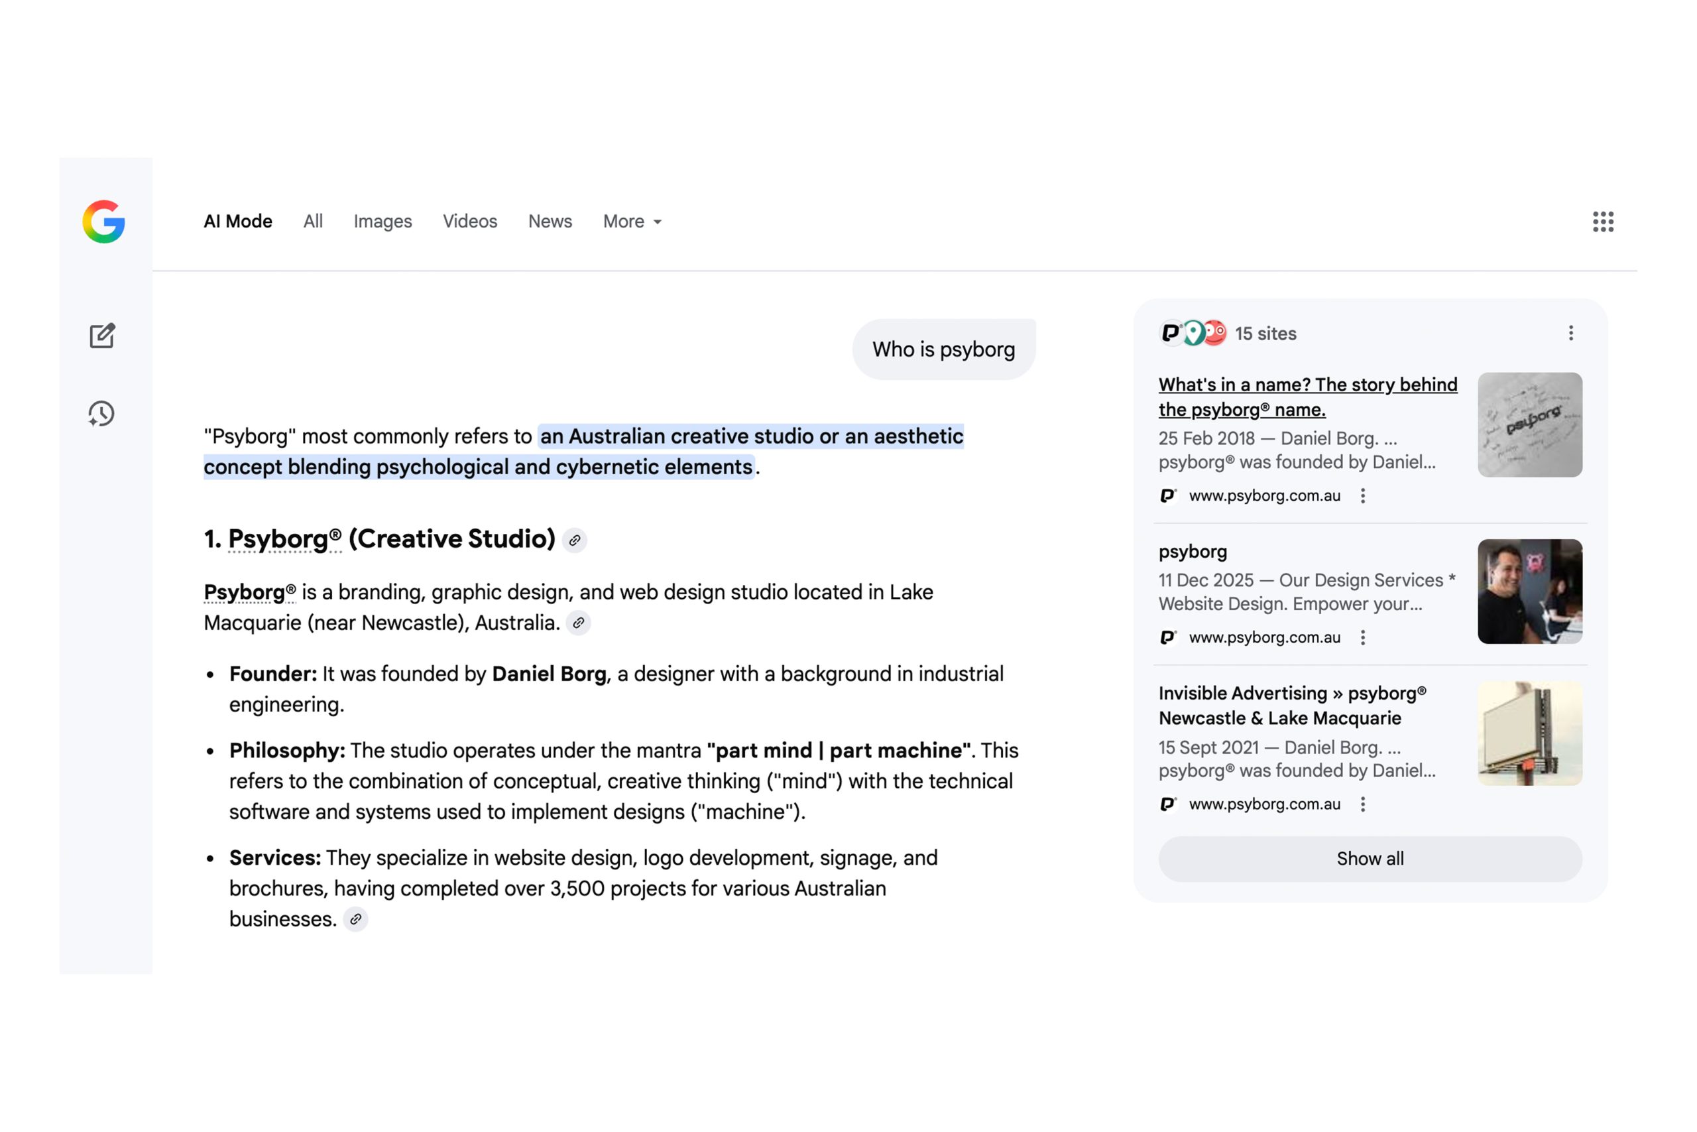Screen dimensions: 1697x1132
Task: Open three-dot menu for Invisible Advertising result
Action: [1362, 804]
